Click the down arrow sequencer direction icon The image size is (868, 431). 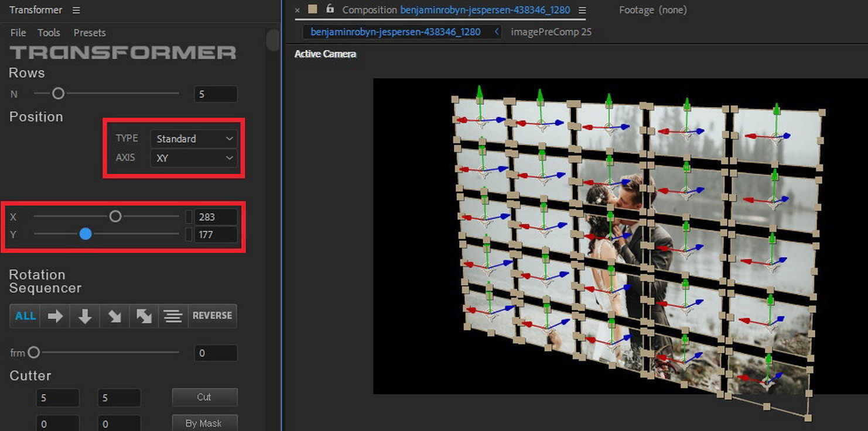pos(85,316)
